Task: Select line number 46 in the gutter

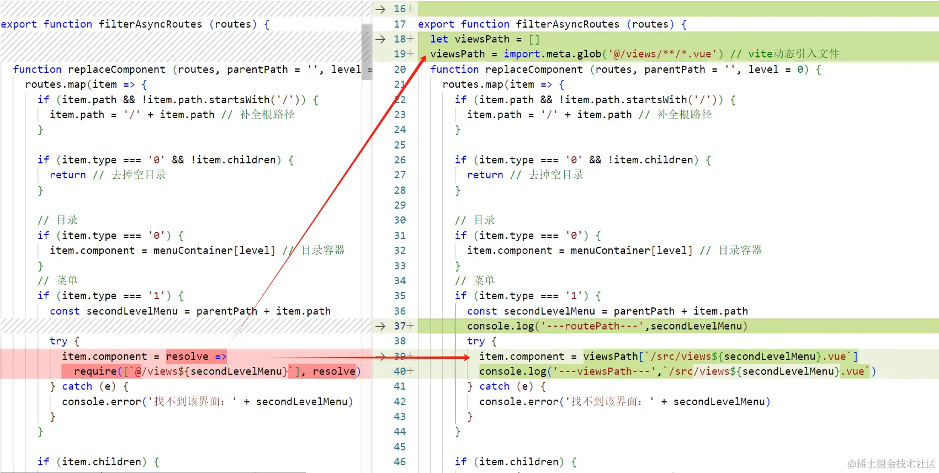Action: pyautogui.click(x=400, y=462)
